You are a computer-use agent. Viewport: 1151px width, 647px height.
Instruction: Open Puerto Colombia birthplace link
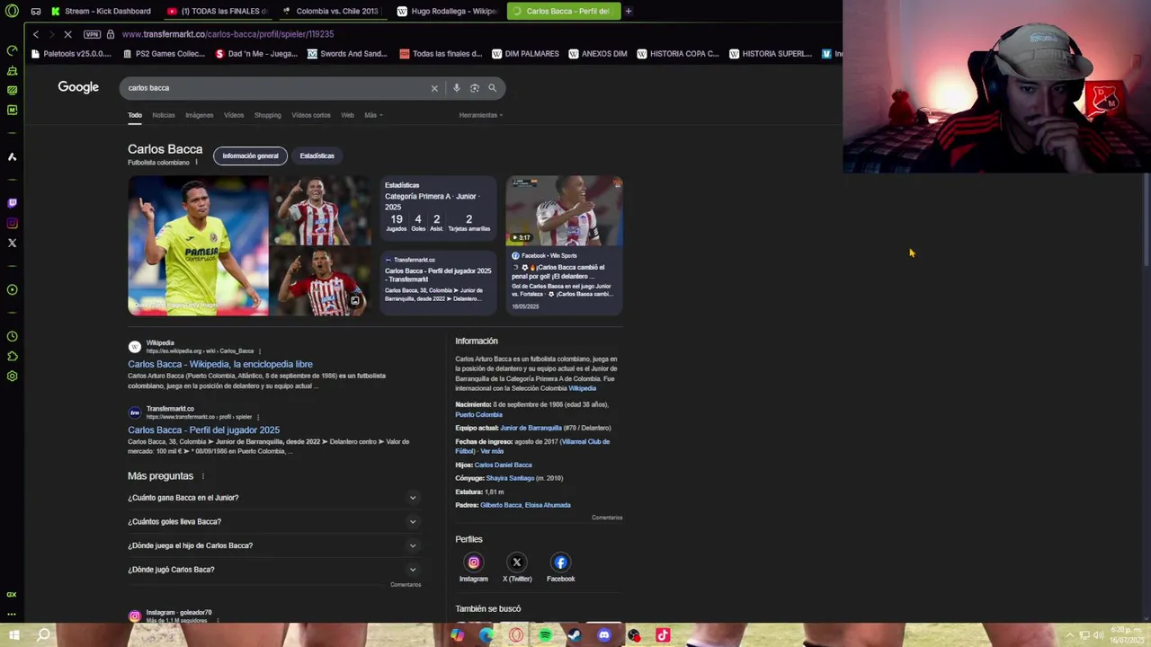tap(478, 414)
